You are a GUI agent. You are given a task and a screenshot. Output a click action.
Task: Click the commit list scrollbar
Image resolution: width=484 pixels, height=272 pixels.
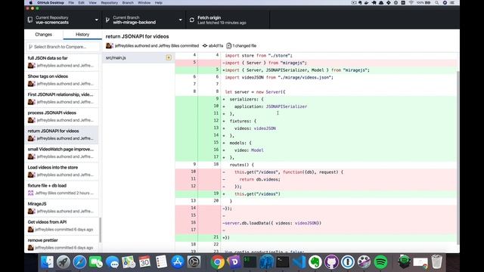(x=100, y=230)
